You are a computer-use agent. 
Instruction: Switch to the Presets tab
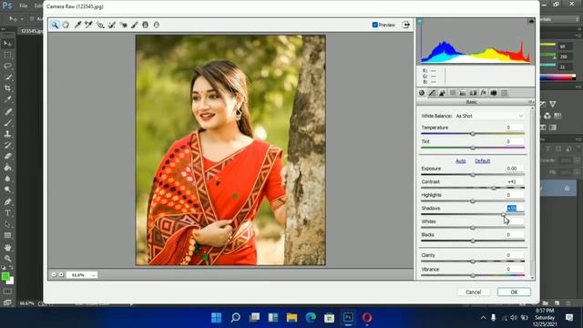504,93
